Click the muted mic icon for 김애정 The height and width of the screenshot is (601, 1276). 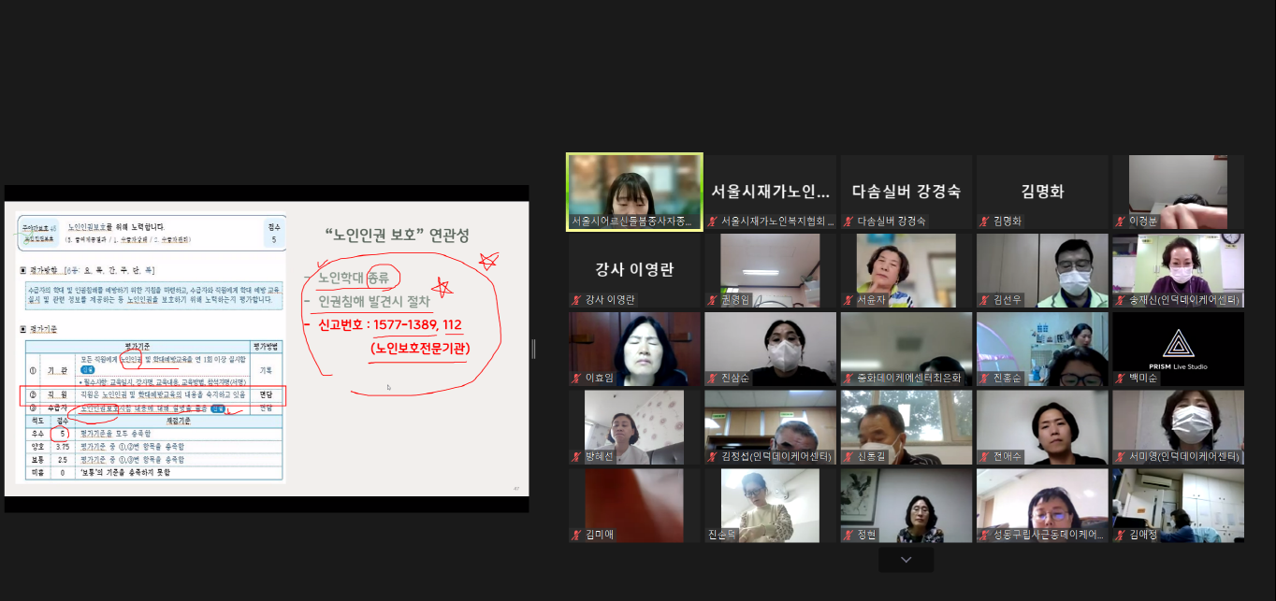[1120, 536]
